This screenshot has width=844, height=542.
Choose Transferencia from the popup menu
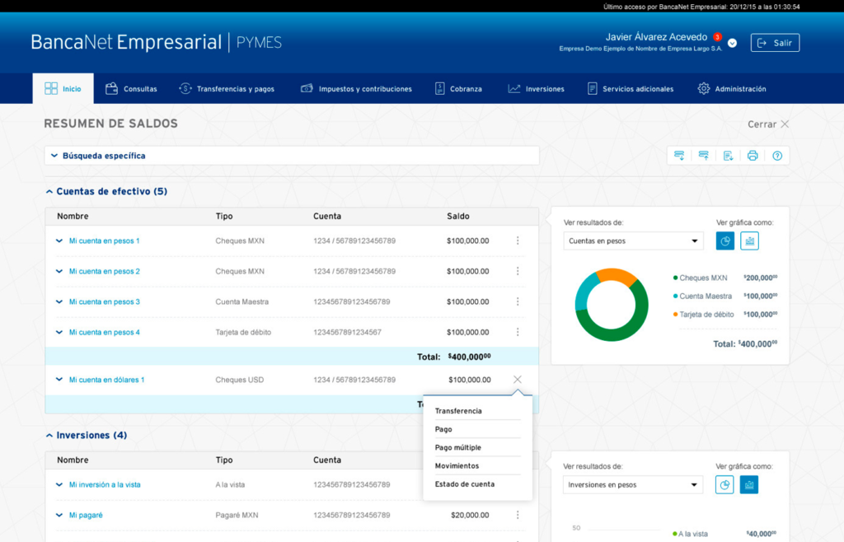pos(458,411)
